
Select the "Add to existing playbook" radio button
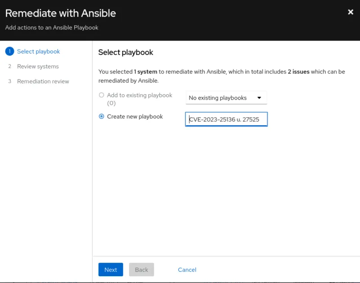pos(101,95)
